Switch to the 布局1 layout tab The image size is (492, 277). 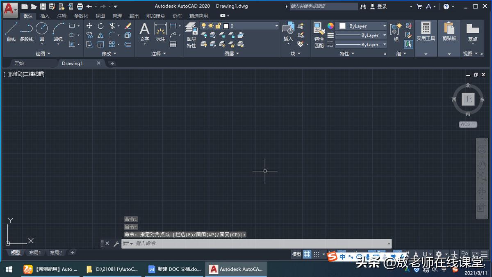coord(34,253)
